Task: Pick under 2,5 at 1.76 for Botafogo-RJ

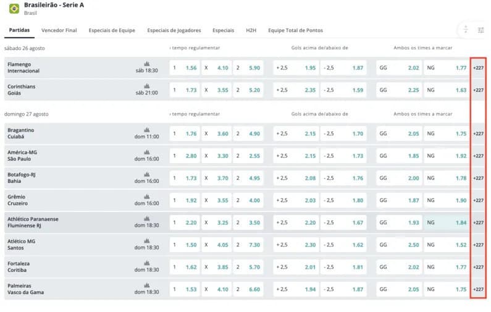Action: pos(343,178)
